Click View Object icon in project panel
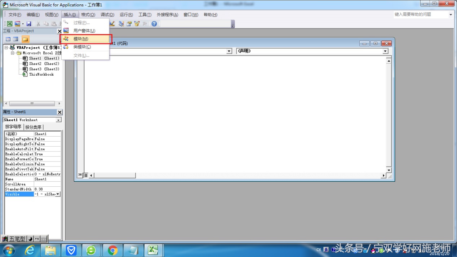The height and width of the screenshot is (257, 457). 16,39
